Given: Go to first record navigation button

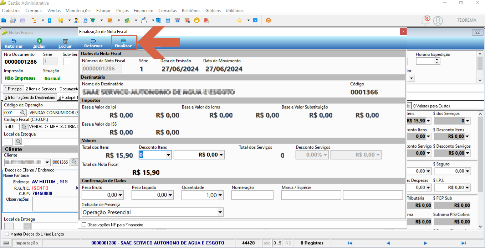Looking at the screenshot, I should pos(350,243).
